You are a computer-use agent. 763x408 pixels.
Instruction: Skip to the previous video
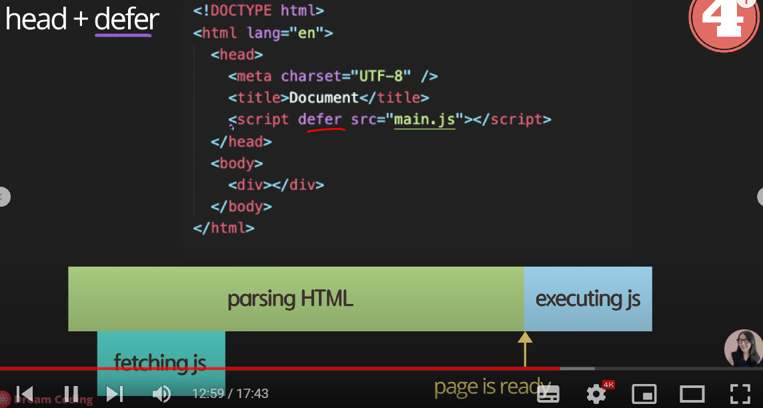[24, 393]
